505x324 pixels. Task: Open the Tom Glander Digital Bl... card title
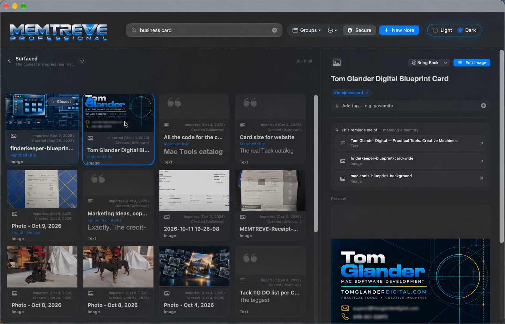coord(118,150)
